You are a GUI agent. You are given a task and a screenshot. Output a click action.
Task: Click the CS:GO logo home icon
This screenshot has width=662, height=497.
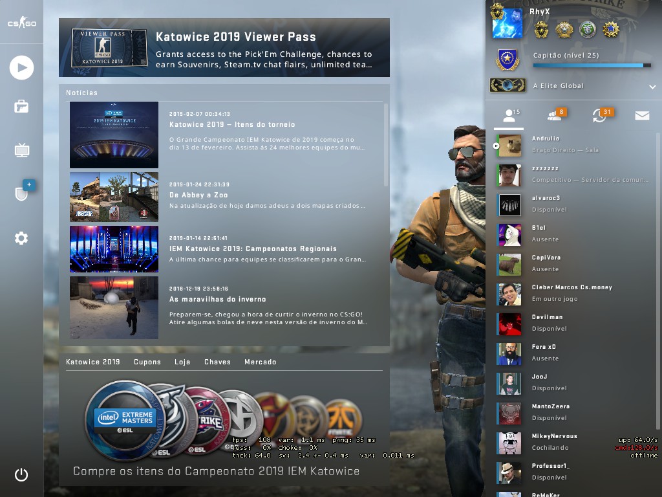22,23
